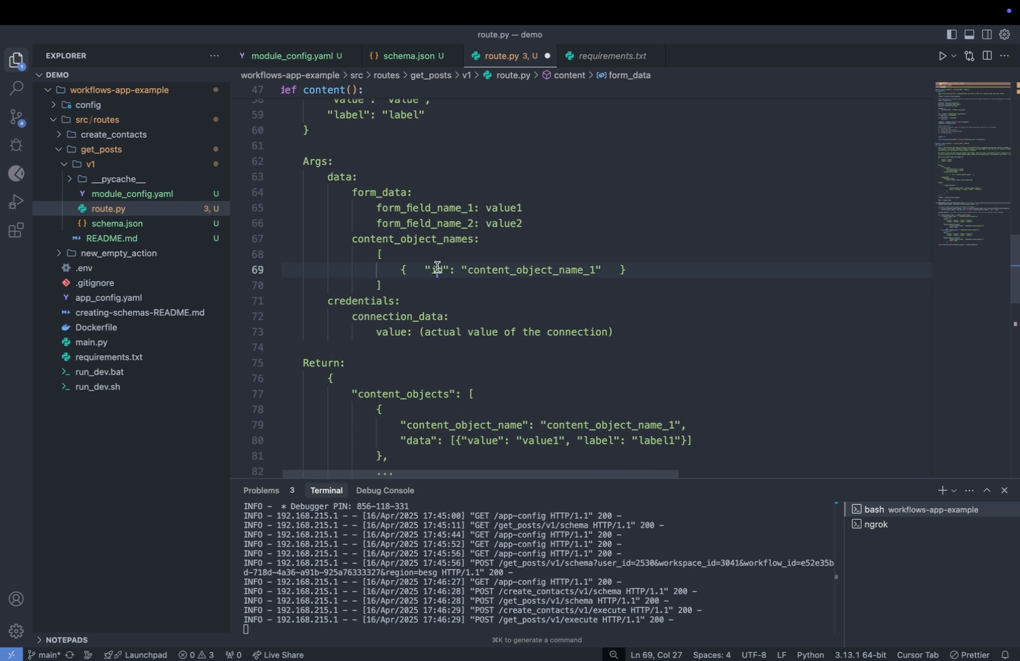Open the Extensions view icon

coord(17,231)
